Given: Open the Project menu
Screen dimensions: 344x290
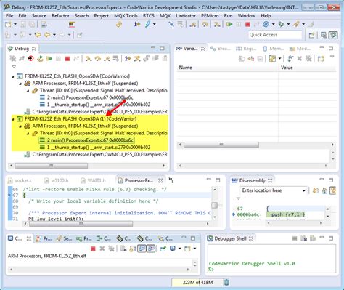Looking at the screenshot, I should pos(101,16).
